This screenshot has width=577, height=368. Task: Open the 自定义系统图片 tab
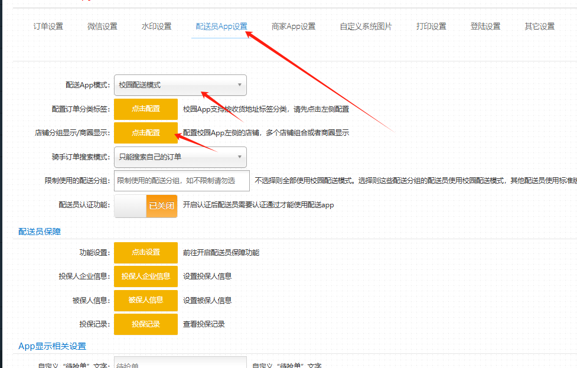[366, 27]
